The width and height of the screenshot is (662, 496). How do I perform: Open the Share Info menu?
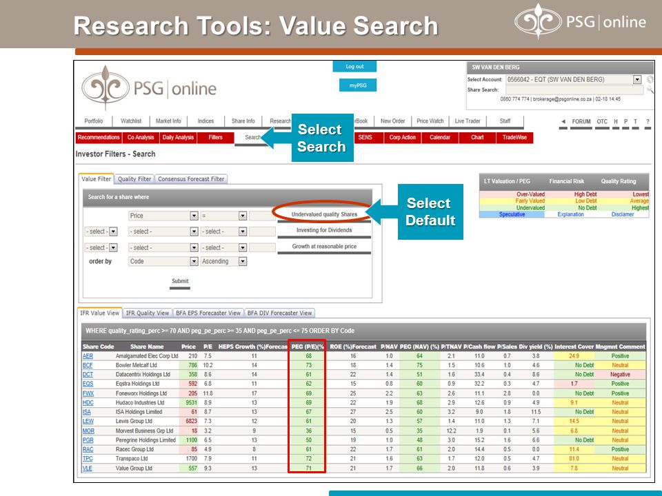click(x=243, y=121)
